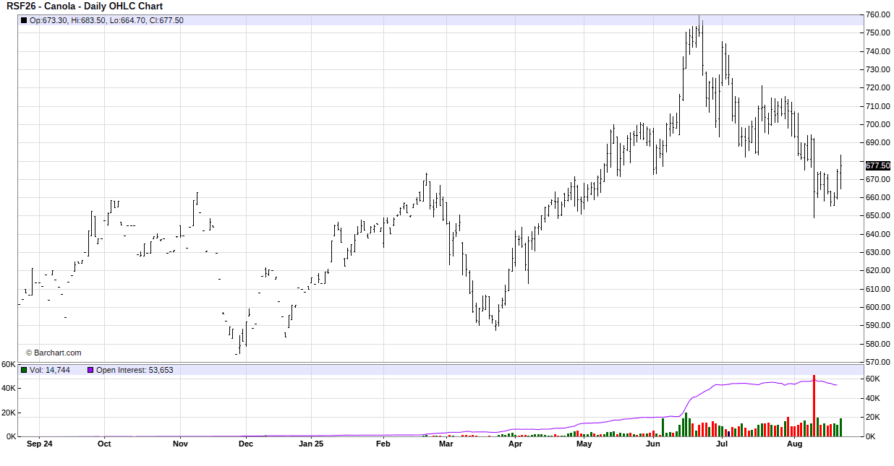Click the green Vol legend square
This screenshot has width=894, height=466.
tap(24, 370)
